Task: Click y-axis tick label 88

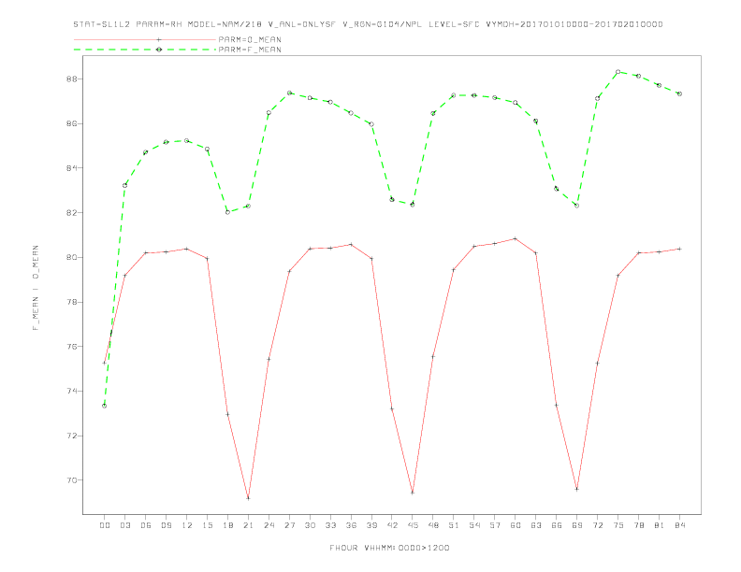Action: coord(71,79)
